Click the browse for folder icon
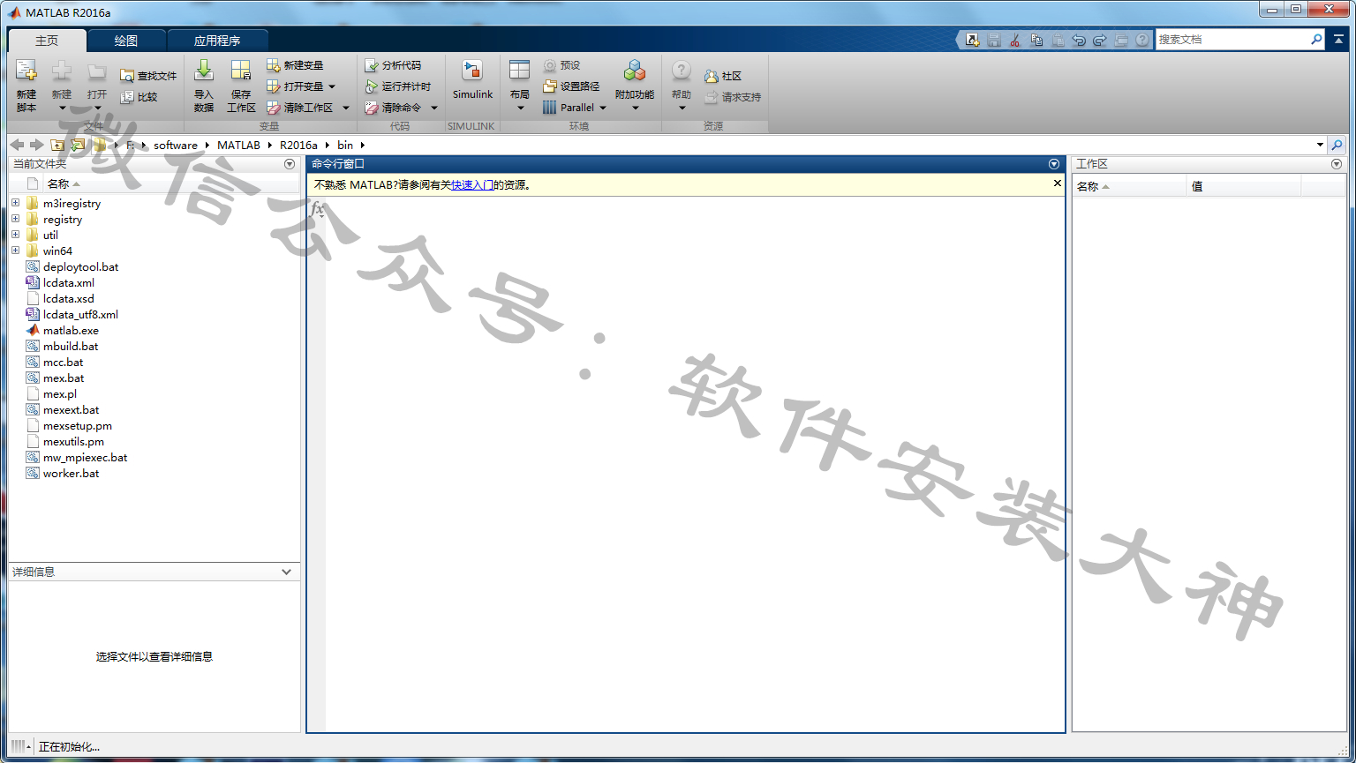This screenshot has width=1356, height=763. 78,145
